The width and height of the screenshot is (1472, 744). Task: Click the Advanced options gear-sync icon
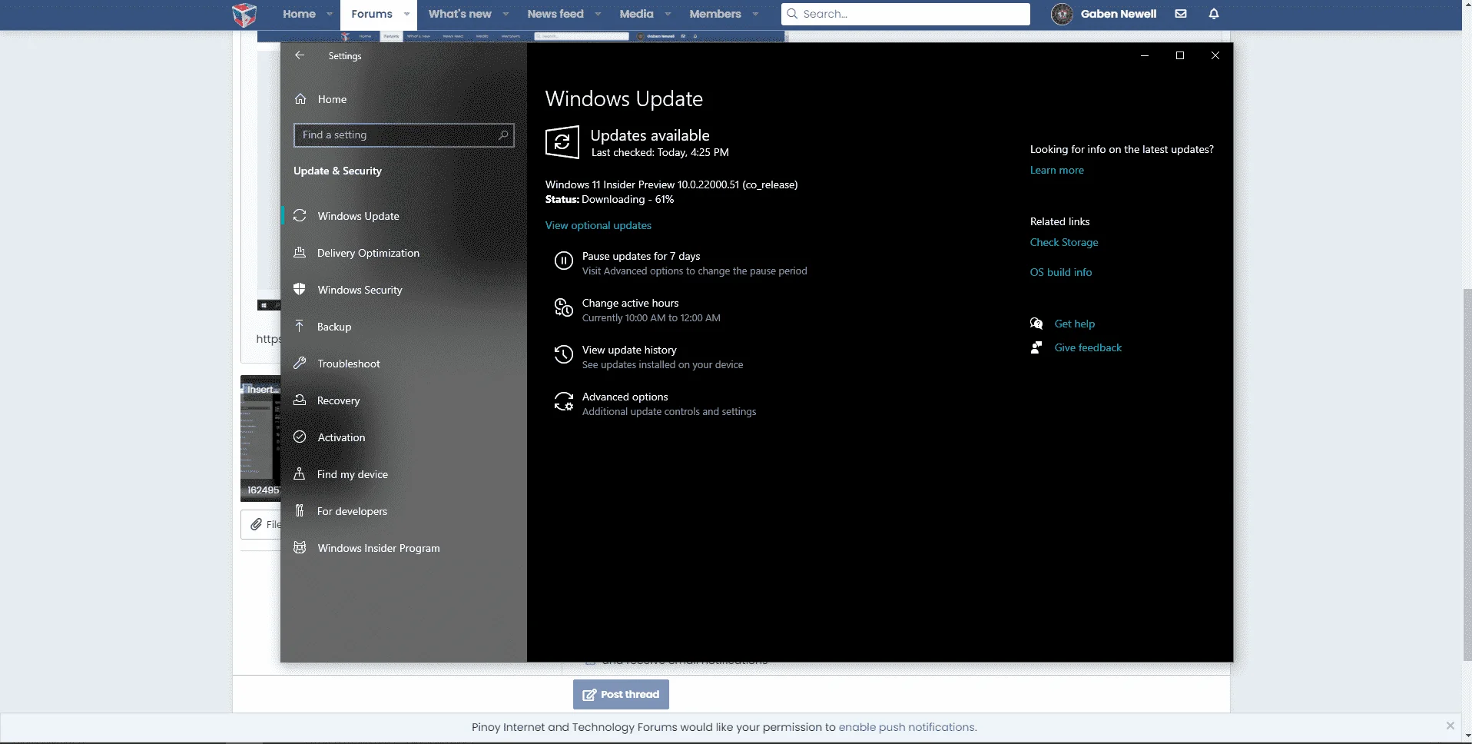[x=564, y=402]
